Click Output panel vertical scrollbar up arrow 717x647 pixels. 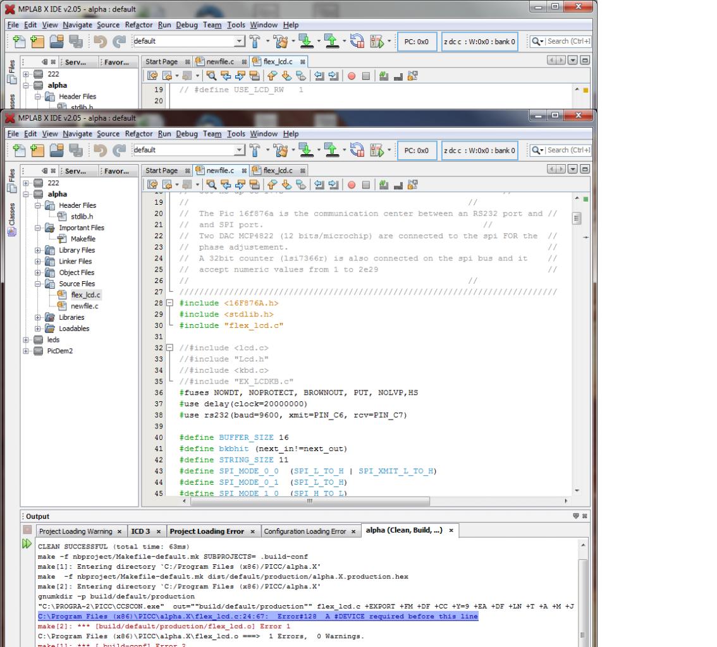[x=583, y=545]
